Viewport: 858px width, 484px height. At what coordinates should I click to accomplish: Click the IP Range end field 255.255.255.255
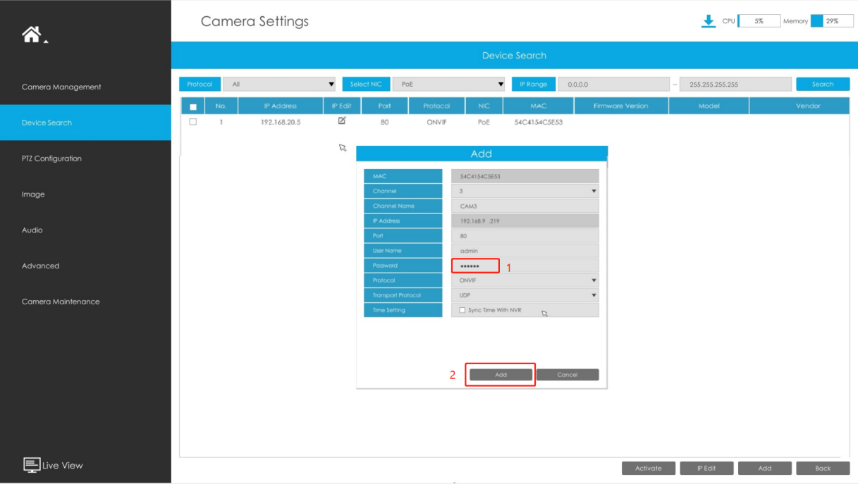[735, 85]
